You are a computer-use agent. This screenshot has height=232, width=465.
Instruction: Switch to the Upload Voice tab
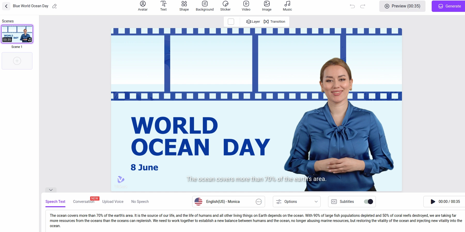point(113,202)
